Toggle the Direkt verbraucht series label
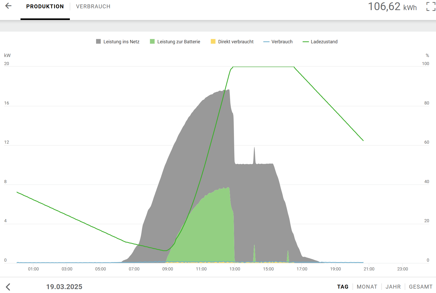 pyautogui.click(x=236, y=42)
